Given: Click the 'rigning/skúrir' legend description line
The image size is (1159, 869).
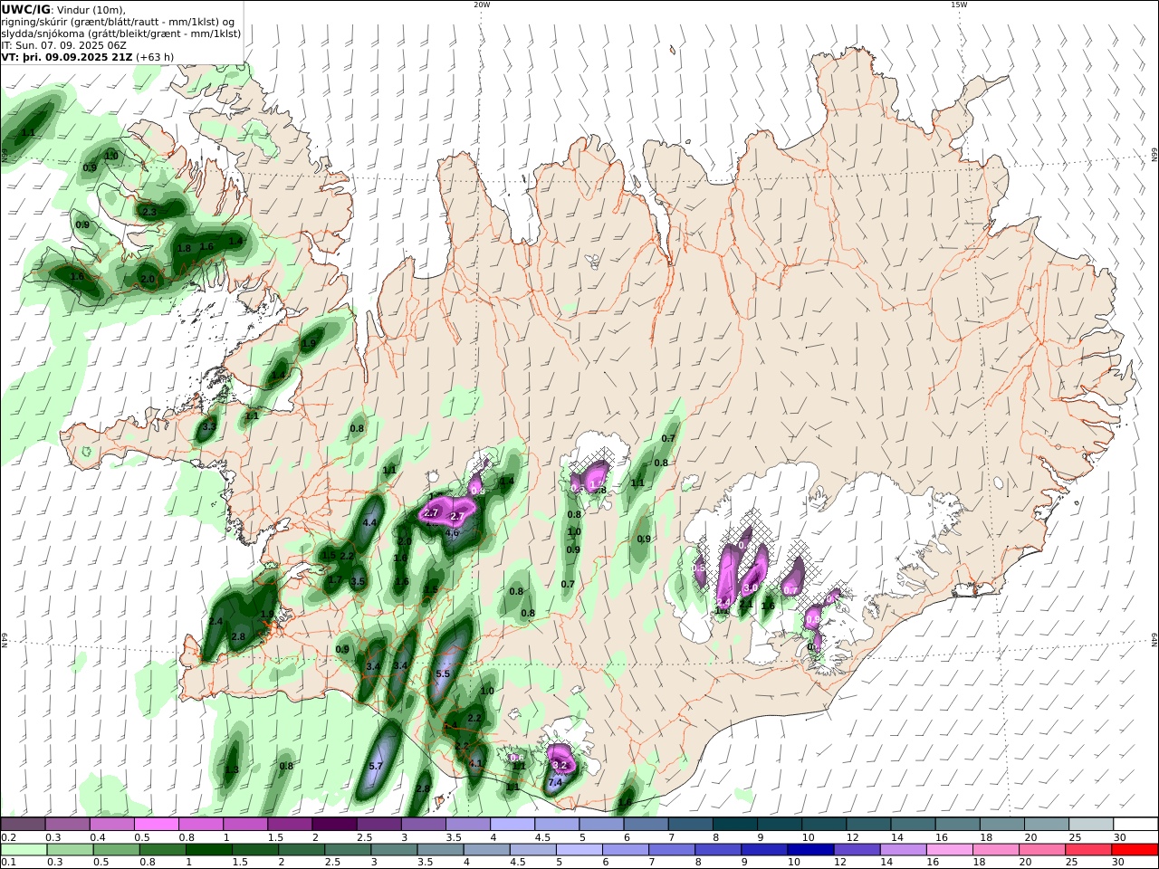Looking at the screenshot, I should click(x=118, y=21).
